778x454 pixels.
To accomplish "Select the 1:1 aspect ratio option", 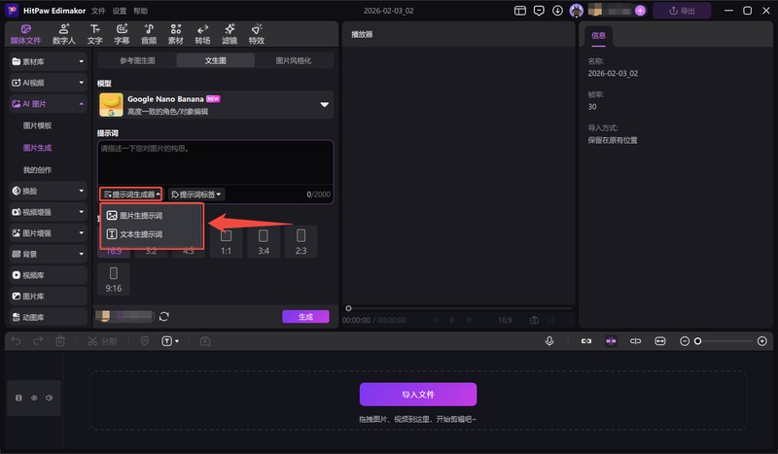I will [226, 240].
